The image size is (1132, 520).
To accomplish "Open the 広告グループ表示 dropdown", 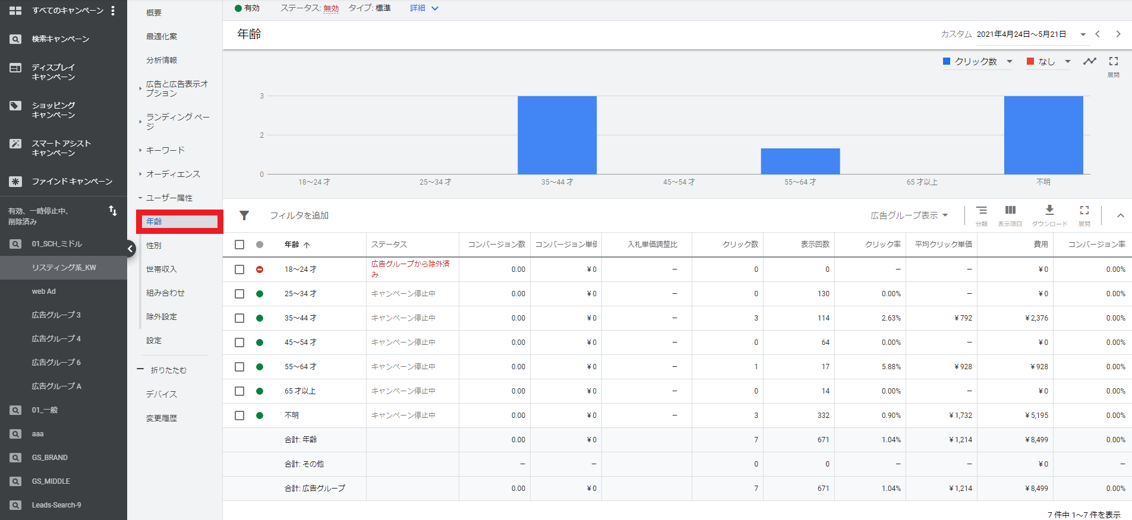I will tap(909, 215).
